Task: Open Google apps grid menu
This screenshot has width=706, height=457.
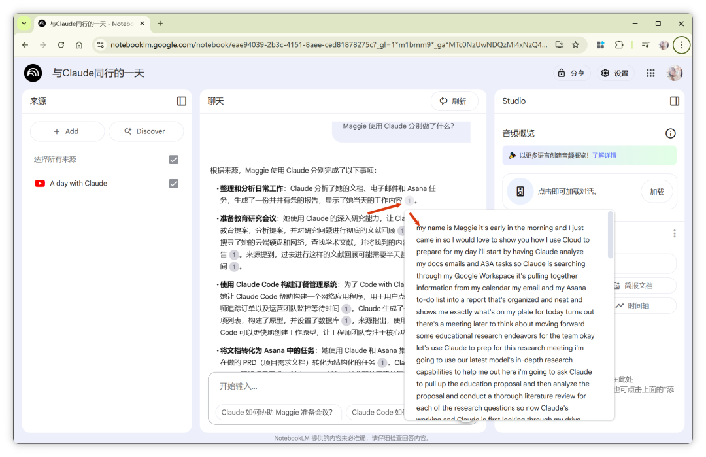Action: coord(650,73)
